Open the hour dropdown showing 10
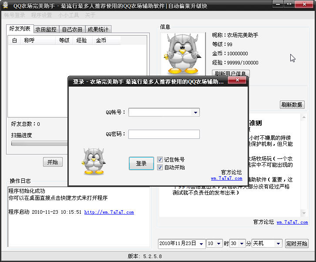The height and width of the screenshot is (262, 316). tap(219, 244)
